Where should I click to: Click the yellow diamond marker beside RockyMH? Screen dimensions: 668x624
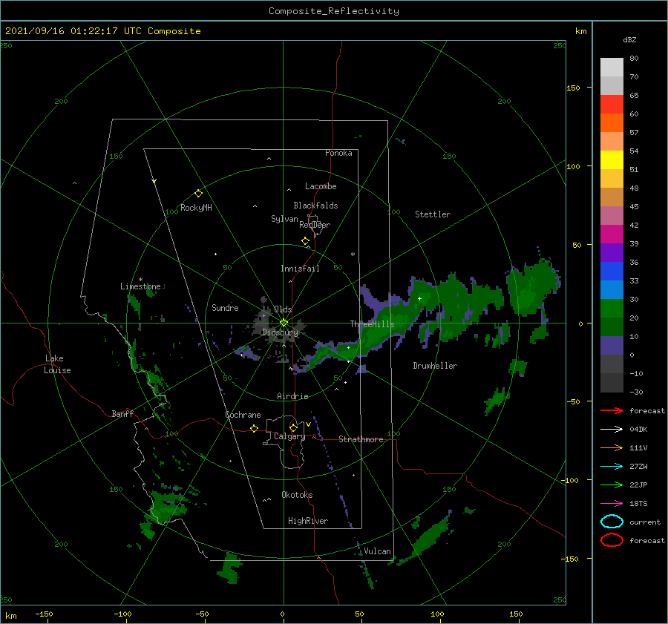198,194
